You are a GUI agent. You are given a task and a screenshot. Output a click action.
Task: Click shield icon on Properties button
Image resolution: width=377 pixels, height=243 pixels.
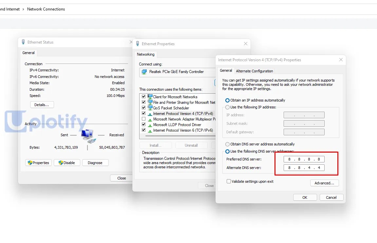point(30,163)
